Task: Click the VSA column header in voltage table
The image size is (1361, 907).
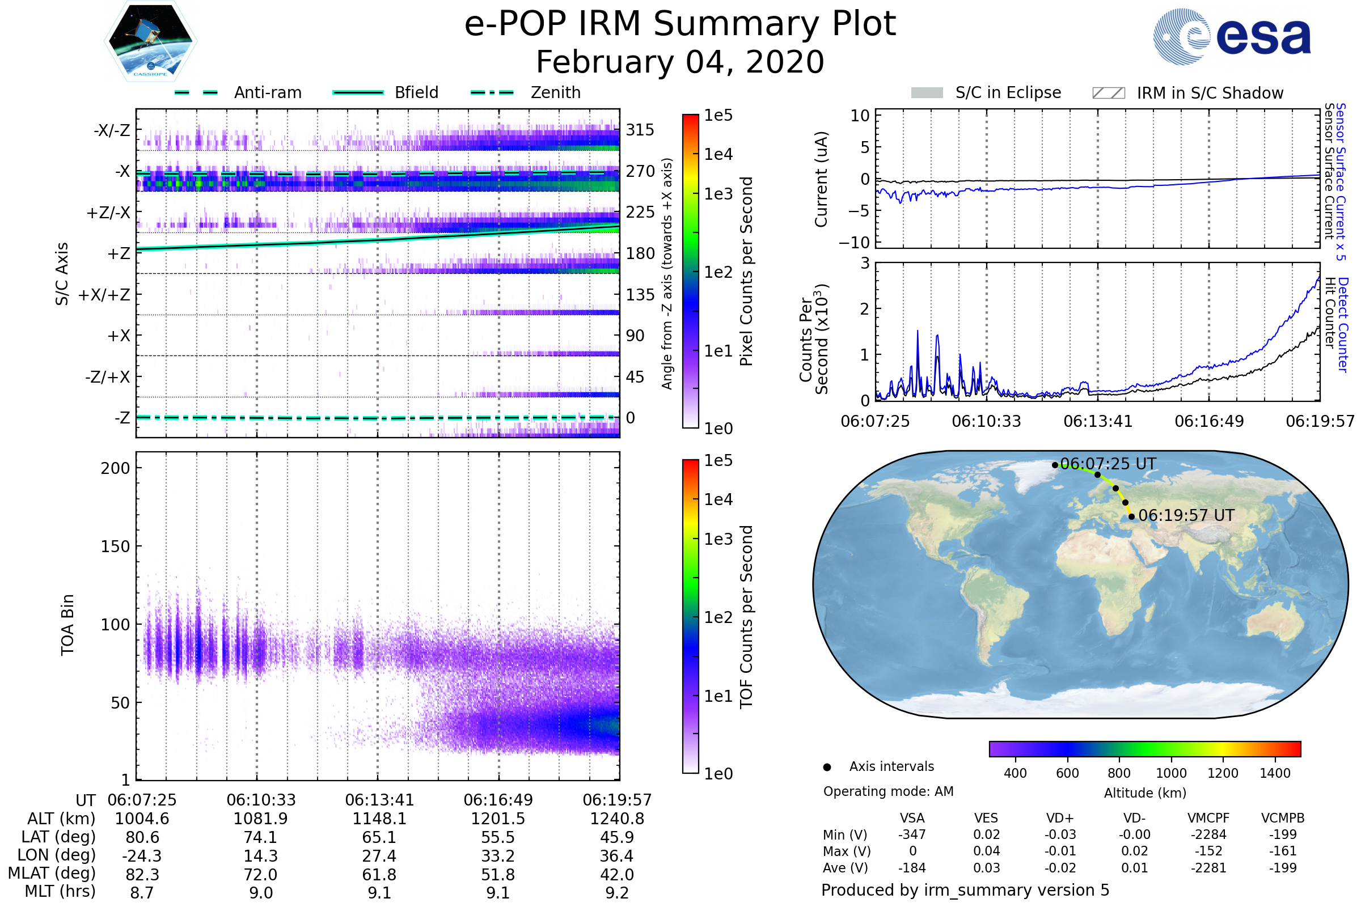Action: (x=912, y=818)
